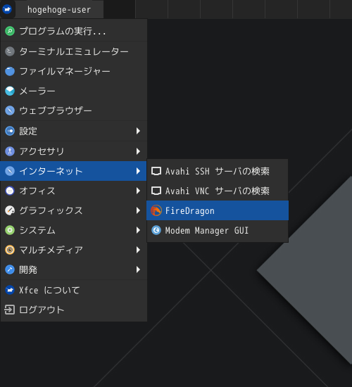Open the システム menu category
This screenshot has width=352, height=387.
[74, 230]
